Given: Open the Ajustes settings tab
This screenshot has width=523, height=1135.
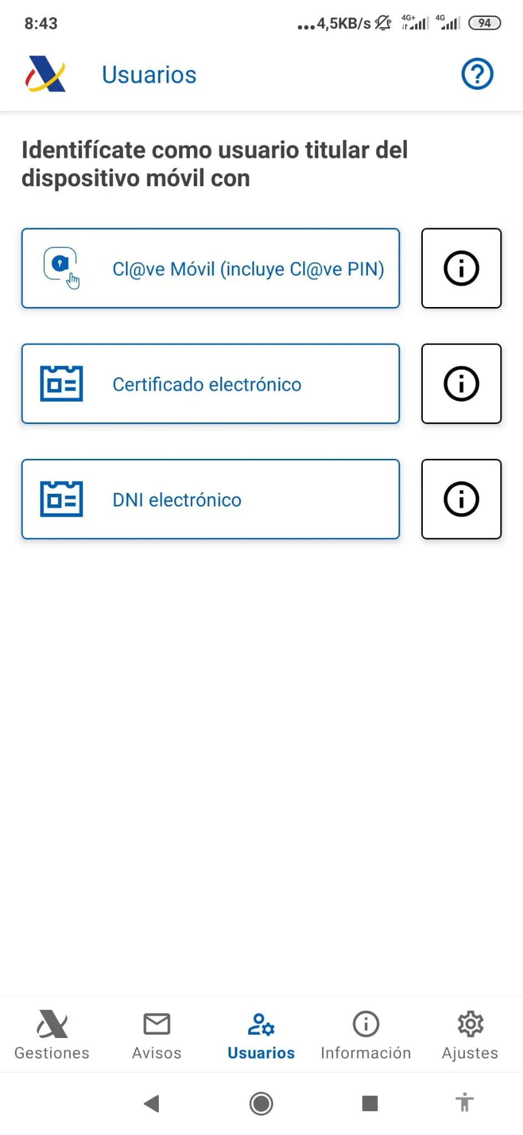Looking at the screenshot, I should coord(470,1034).
